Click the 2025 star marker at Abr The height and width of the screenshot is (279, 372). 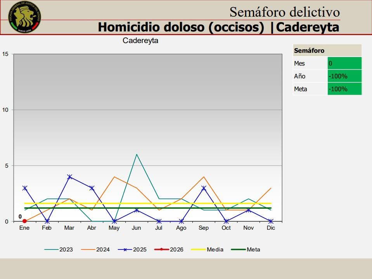click(92, 188)
